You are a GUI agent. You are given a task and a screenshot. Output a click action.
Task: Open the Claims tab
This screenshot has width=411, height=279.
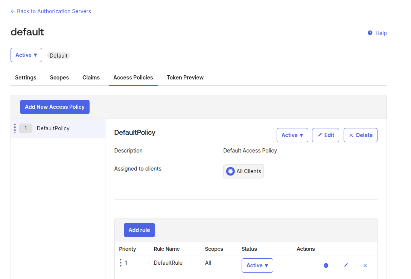[91, 78]
